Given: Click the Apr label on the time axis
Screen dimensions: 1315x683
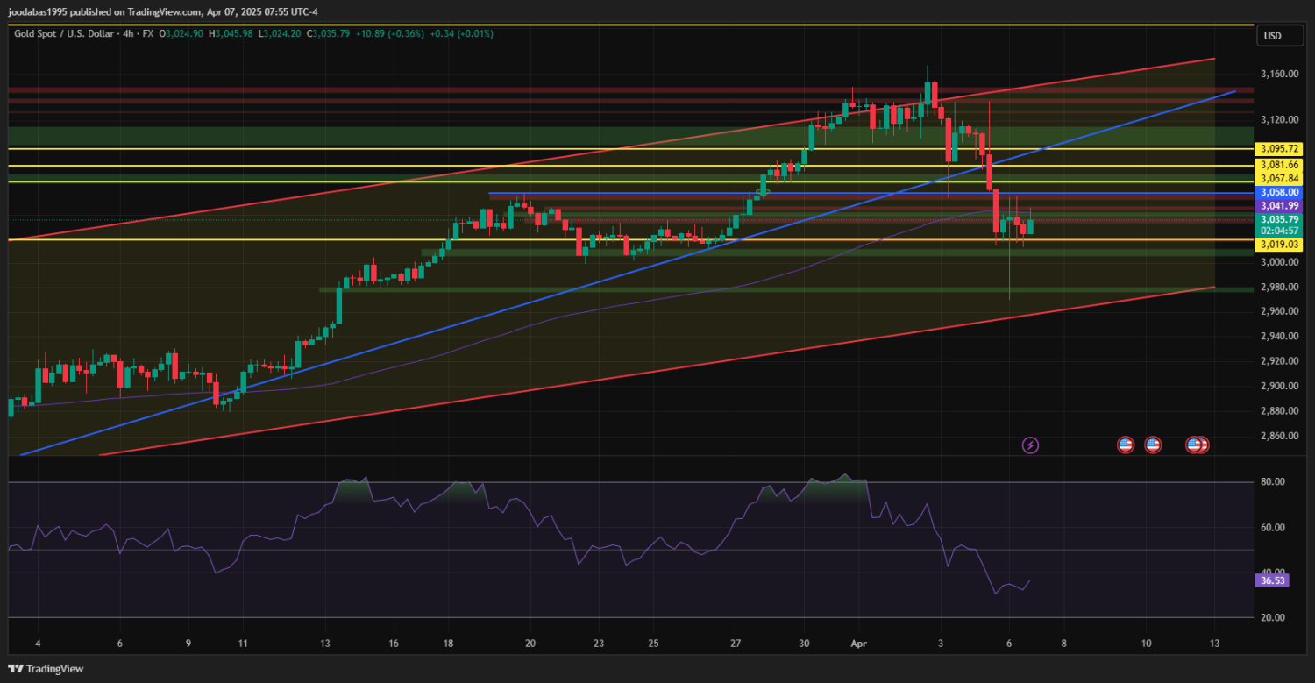Looking at the screenshot, I should tap(857, 643).
